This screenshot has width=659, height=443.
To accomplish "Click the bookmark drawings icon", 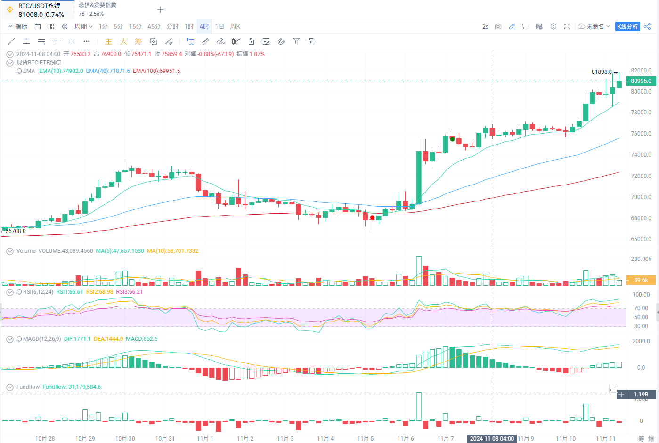I will (191, 41).
